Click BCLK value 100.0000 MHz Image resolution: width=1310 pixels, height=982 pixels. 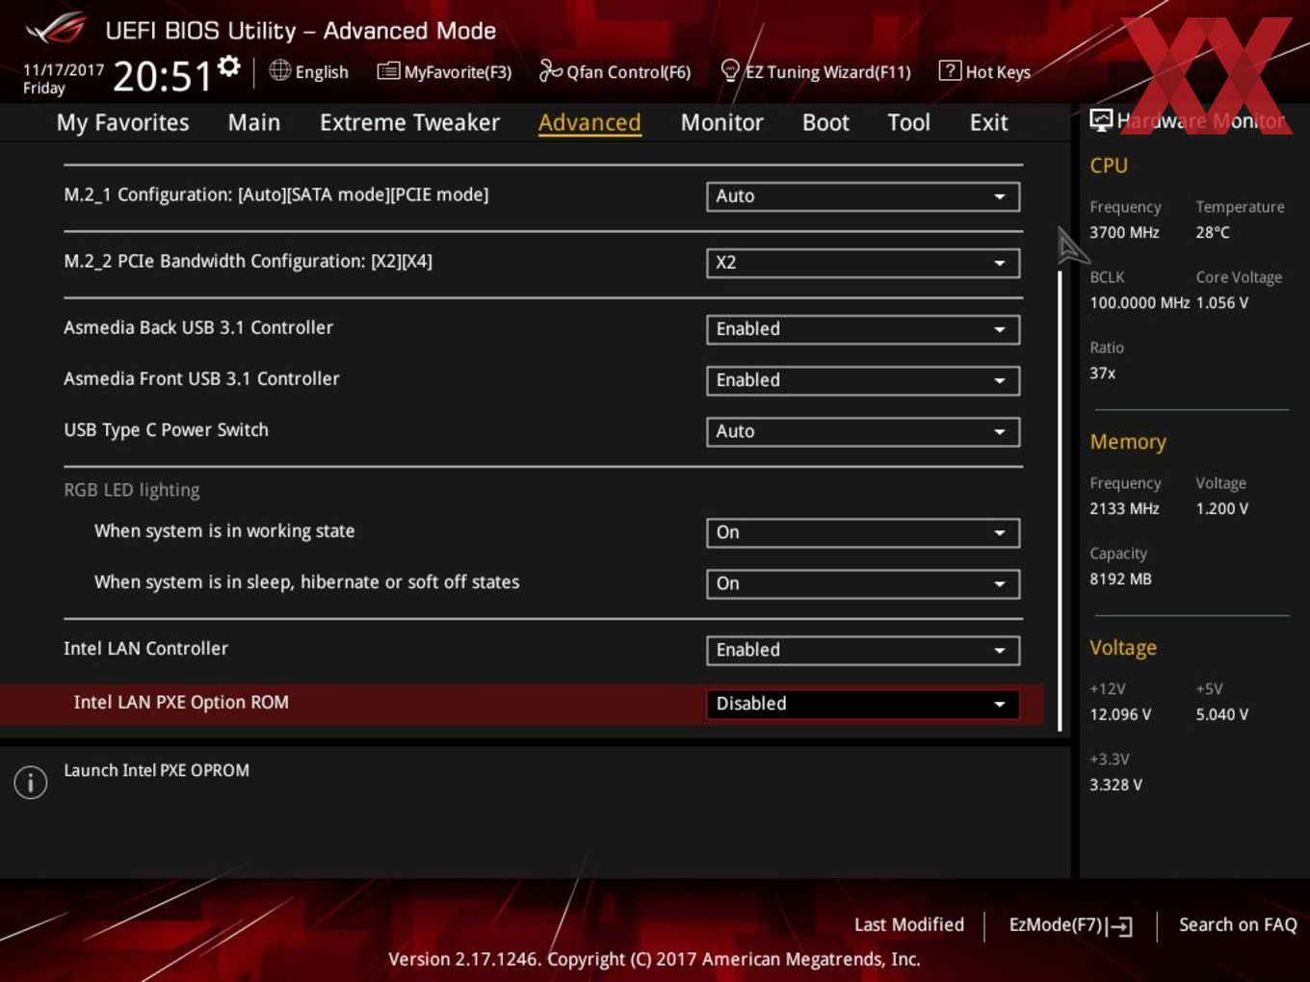pyautogui.click(x=1140, y=302)
